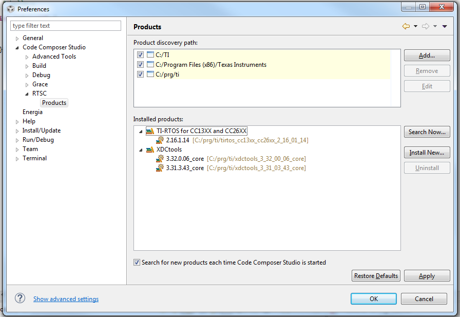Select the Help preferences category
Image resolution: width=460 pixels, height=317 pixels.
[x=29, y=121]
